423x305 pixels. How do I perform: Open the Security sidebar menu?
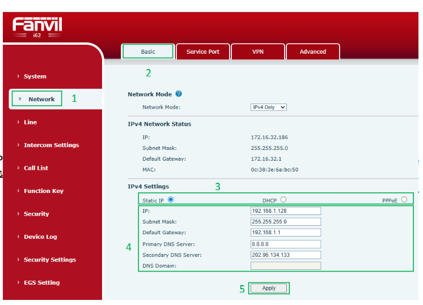click(x=36, y=213)
